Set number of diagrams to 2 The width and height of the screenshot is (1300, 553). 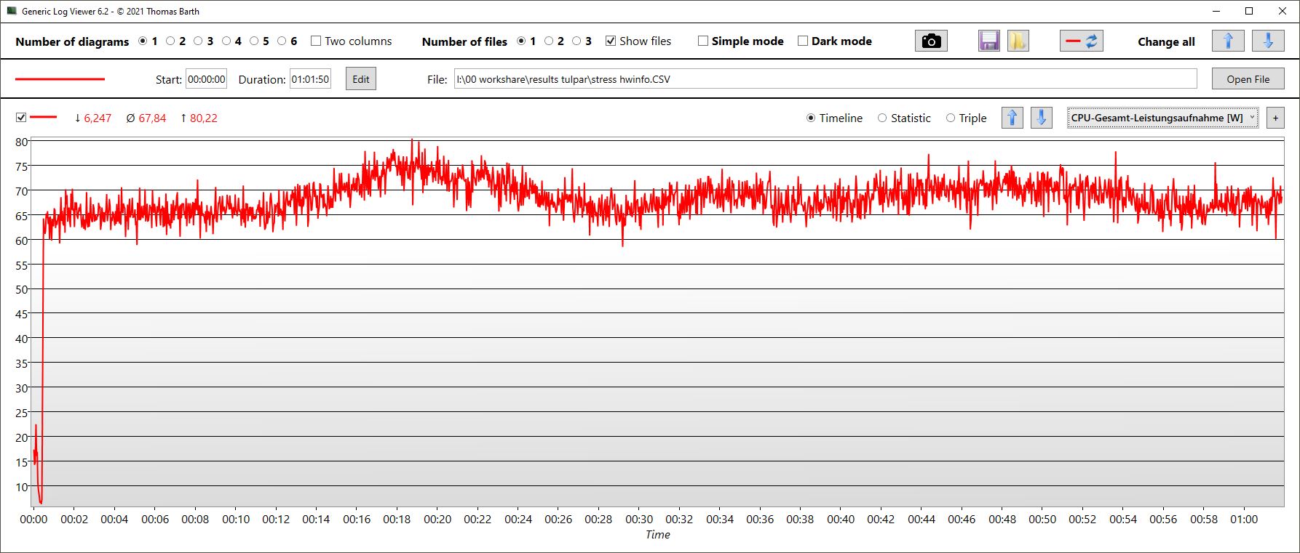(170, 41)
